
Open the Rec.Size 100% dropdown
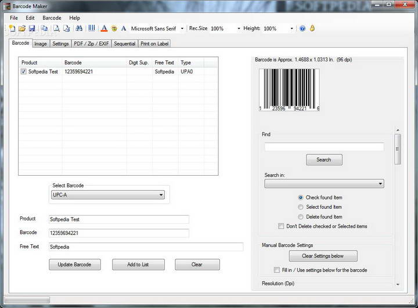[x=239, y=28]
